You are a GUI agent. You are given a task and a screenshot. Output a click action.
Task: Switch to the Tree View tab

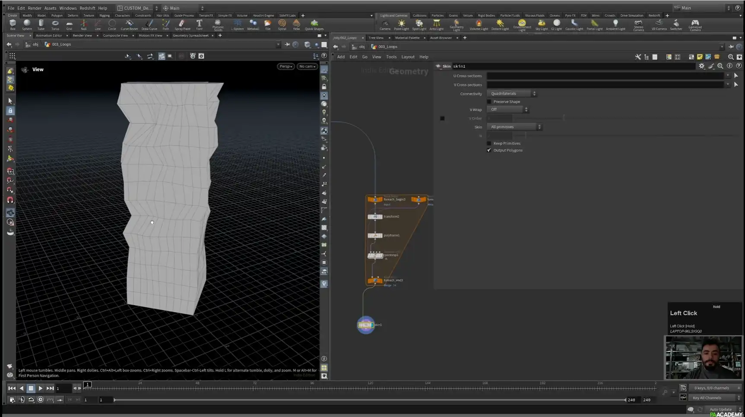click(376, 38)
